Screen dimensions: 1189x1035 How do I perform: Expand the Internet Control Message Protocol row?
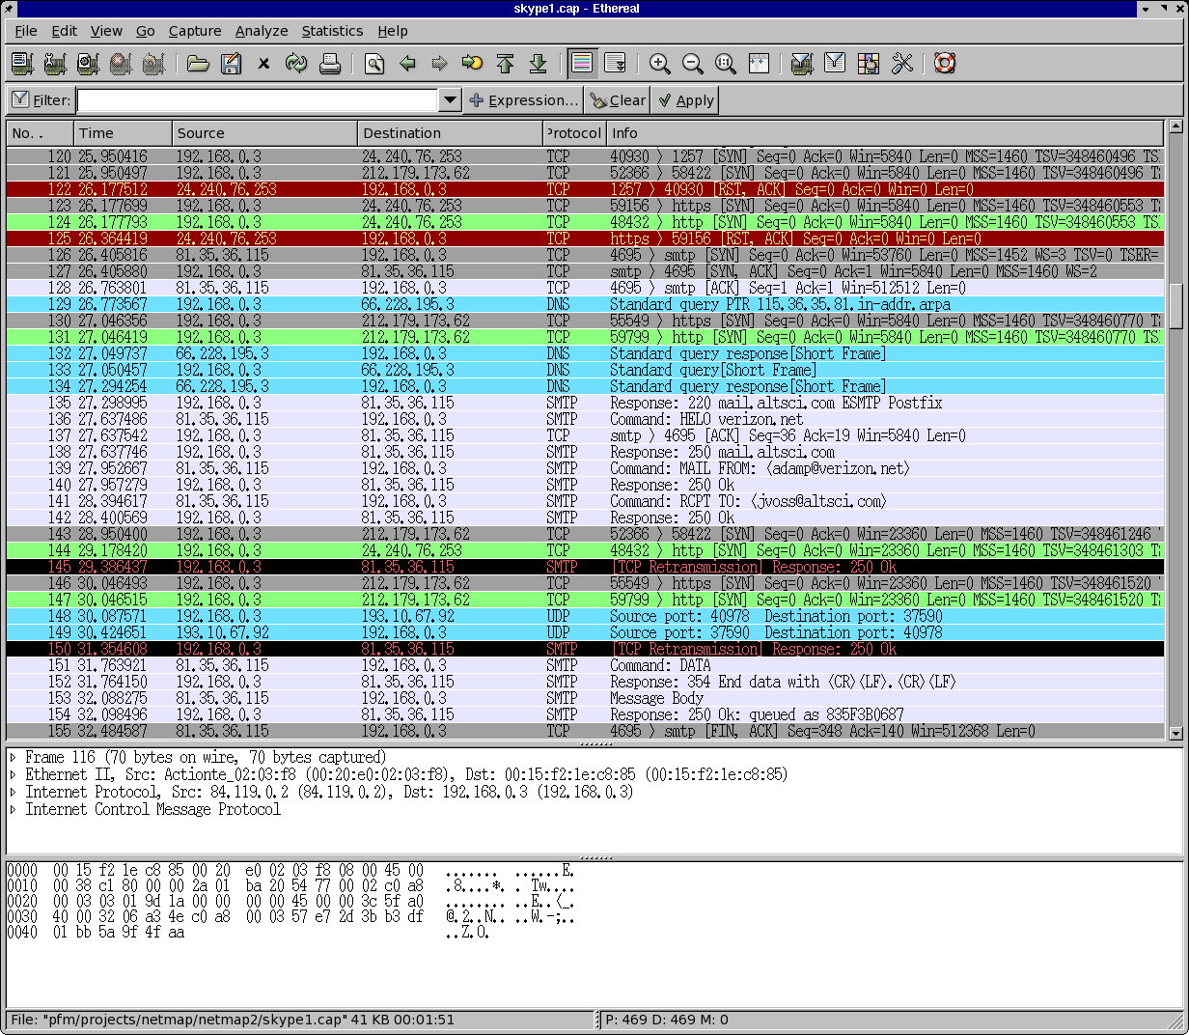[14, 810]
